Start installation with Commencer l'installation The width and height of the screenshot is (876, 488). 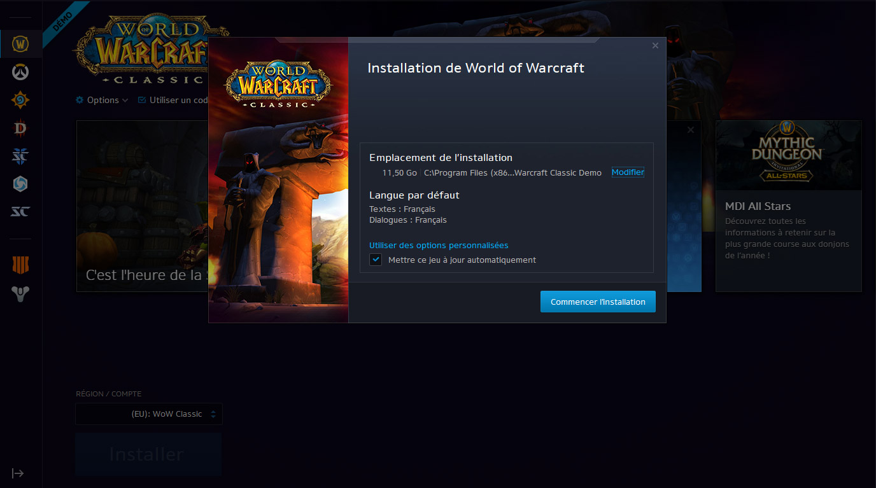598,302
